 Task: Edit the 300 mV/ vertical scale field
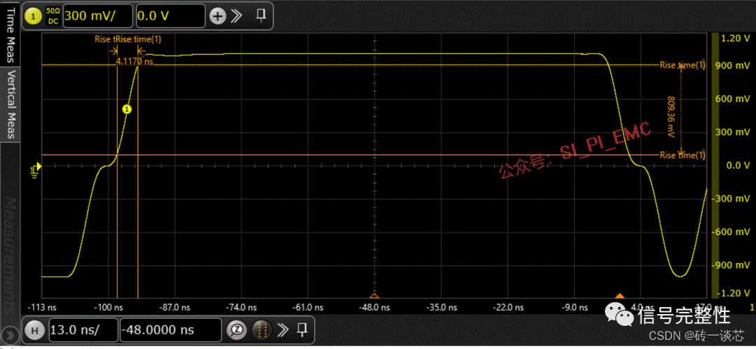(97, 16)
